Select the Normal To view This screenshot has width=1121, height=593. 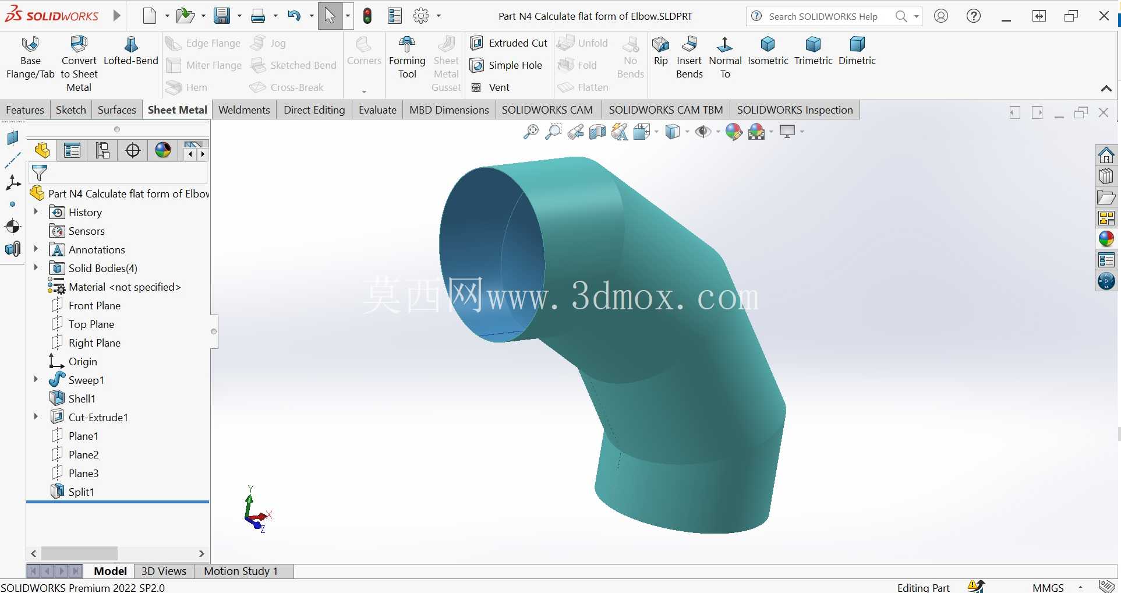click(x=725, y=58)
